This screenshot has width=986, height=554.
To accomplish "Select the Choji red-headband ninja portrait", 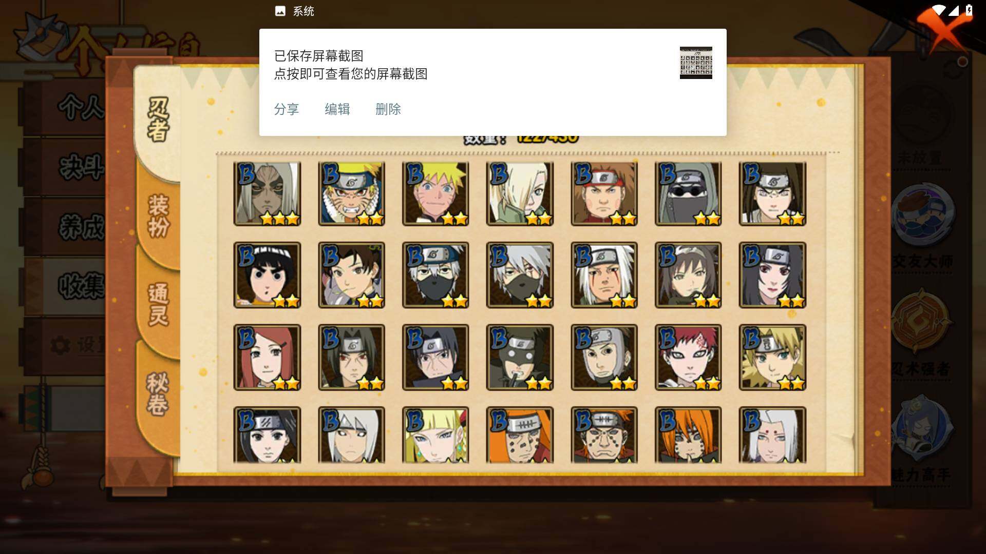I will 604,194.
